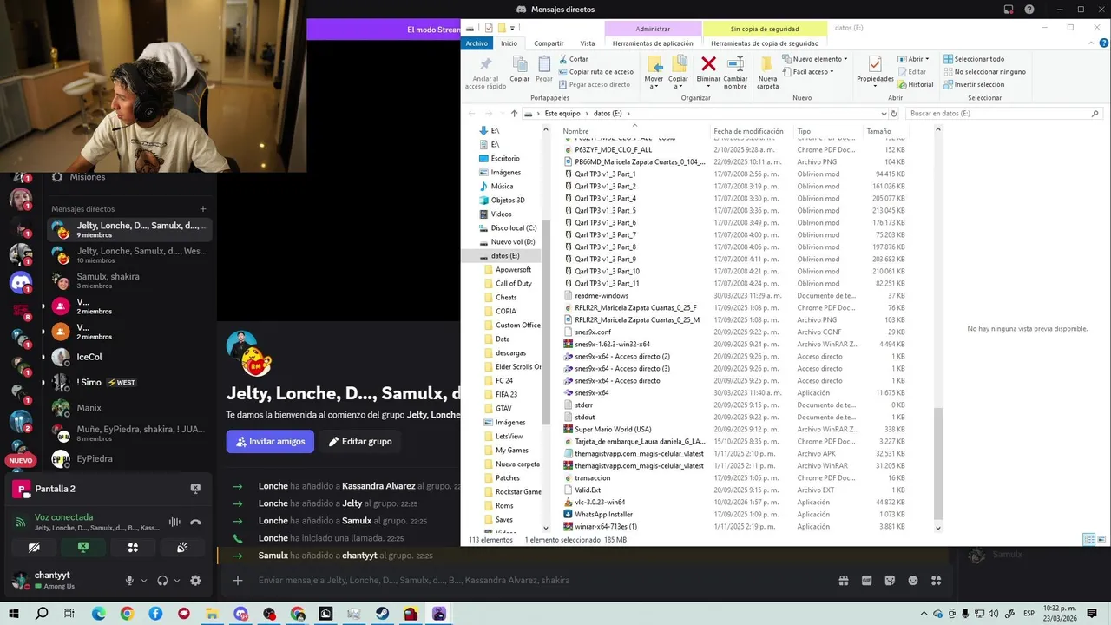Select the WhatsApp Installer file
The width and height of the screenshot is (1111, 625).
(603, 514)
